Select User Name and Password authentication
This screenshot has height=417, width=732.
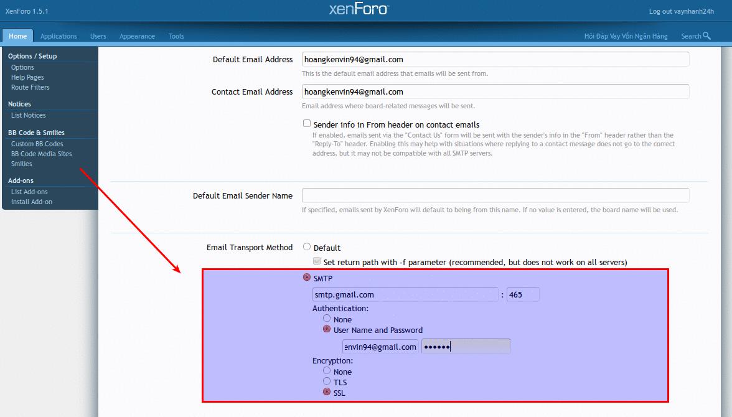pyautogui.click(x=327, y=329)
